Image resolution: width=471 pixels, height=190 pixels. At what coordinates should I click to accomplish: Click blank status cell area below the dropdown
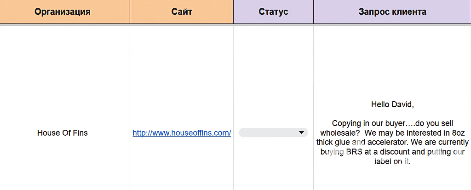pyautogui.click(x=273, y=166)
